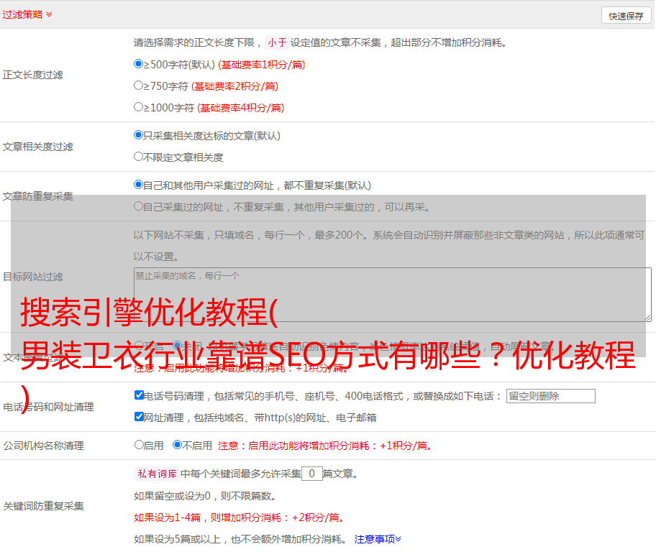
Task: Click the 私有词库 tag
Action: coord(158,474)
